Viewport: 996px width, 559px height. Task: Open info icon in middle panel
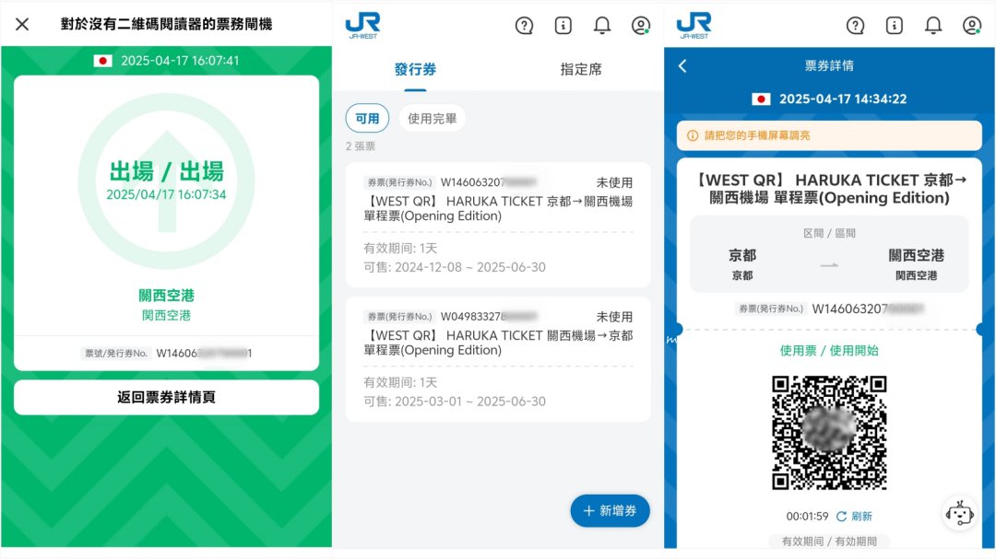(x=563, y=26)
